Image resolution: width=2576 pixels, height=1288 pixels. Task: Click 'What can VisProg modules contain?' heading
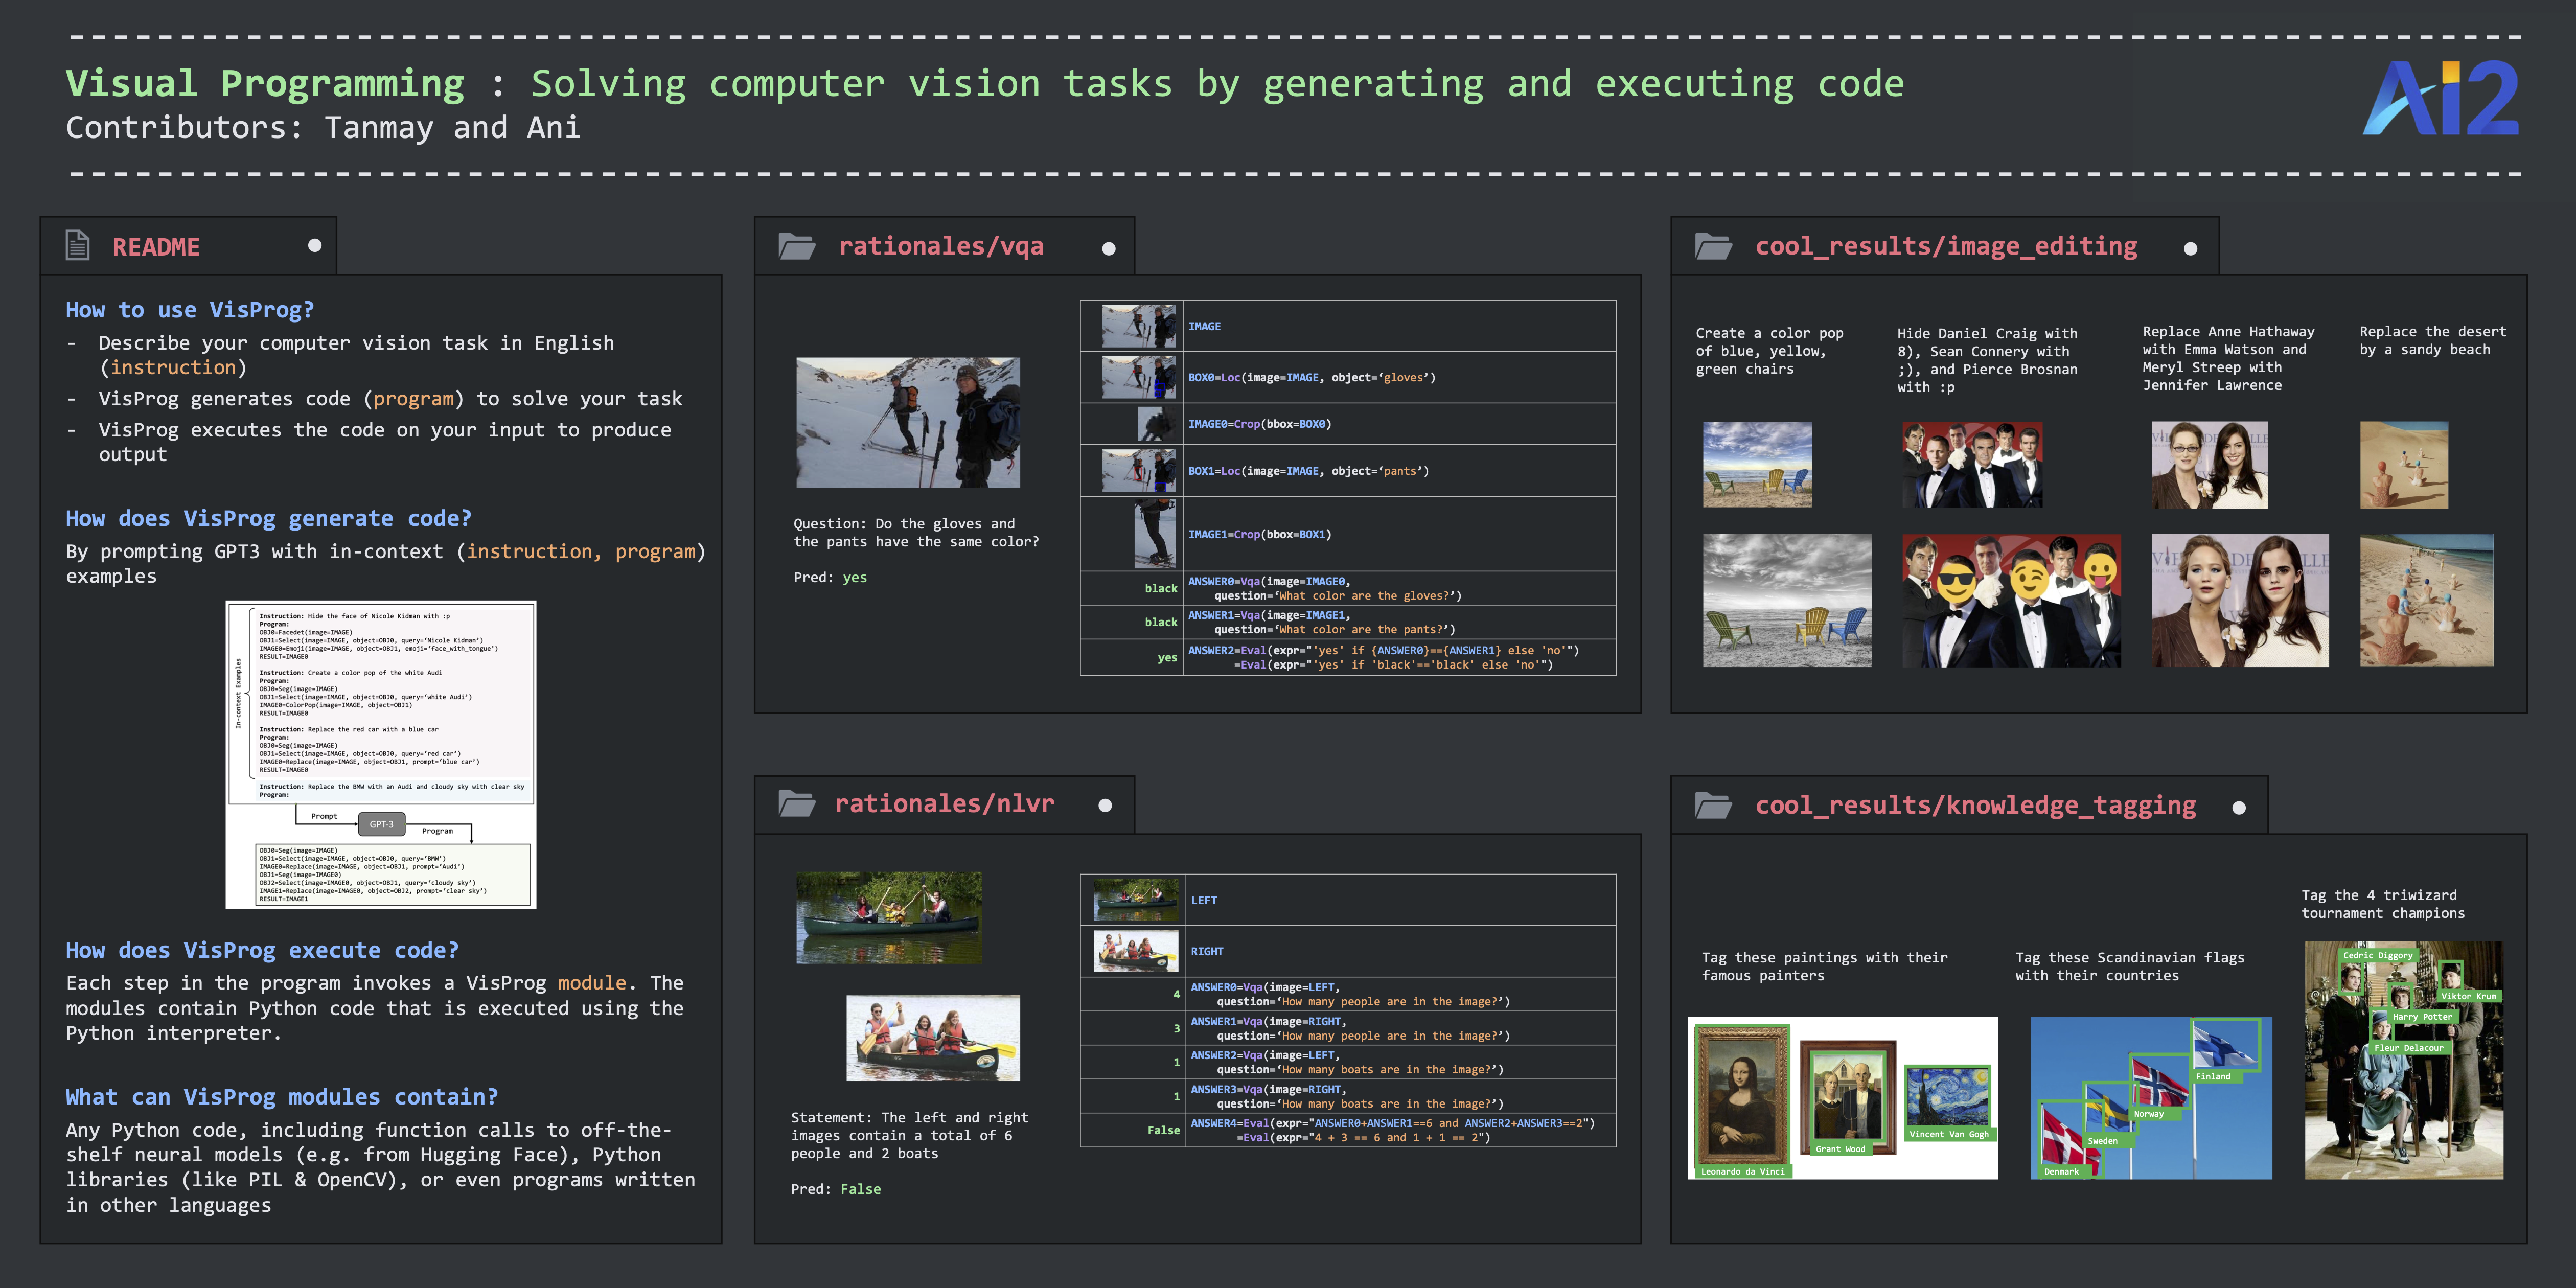pyautogui.click(x=282, y=1097)
